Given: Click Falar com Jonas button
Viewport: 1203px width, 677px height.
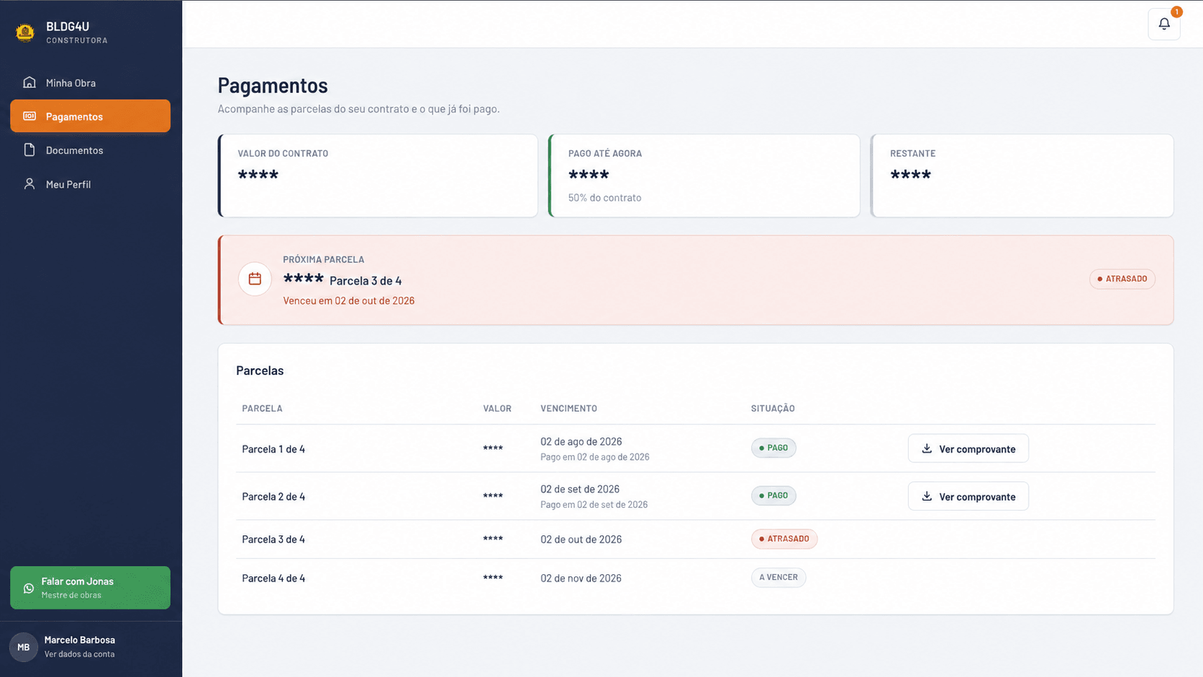Looking at the screenshot, I should 90,587.
